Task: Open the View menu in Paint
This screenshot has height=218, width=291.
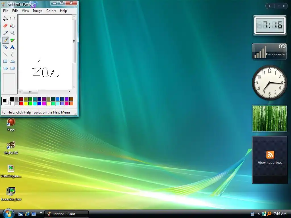Action: [25, 11]
